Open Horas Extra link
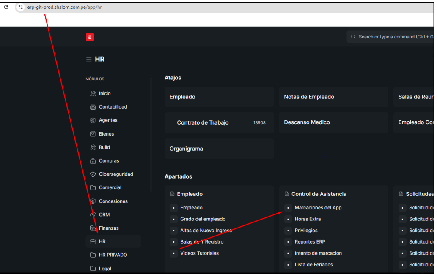Screen dimensions: 437x274 coord(308,219)
